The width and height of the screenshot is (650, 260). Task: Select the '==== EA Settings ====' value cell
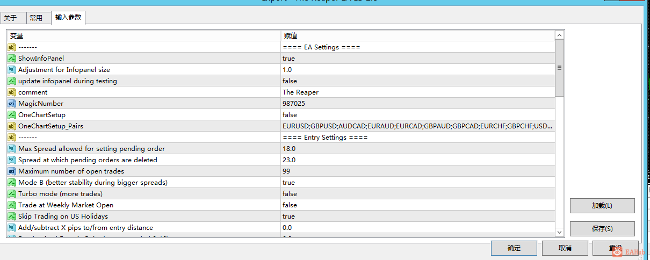(417, 47)
